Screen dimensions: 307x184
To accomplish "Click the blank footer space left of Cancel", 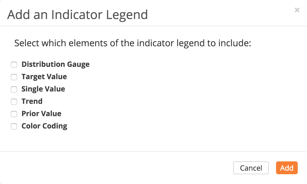I will point(116,168).
